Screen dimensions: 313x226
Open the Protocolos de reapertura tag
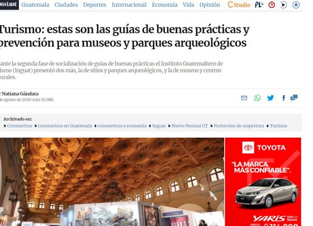pyautogui.click(x=239, y=126)
